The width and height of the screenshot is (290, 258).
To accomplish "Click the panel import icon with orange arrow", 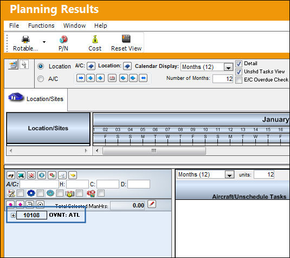I will click(13, 65).
